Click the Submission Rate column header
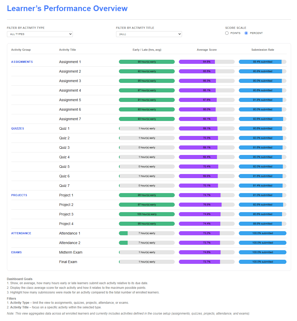297x321 pixels. pyautogui.click(x=263, y=50)
